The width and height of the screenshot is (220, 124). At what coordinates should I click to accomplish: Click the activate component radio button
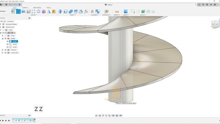tap(14, 33)
